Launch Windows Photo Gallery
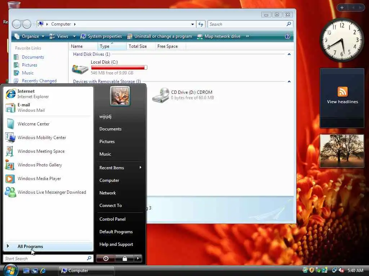Viewport: 369px width, 276px height. (48, 165)
